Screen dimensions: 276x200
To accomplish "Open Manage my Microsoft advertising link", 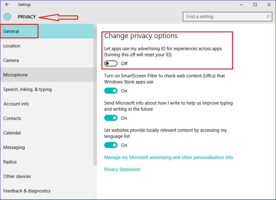I will (169, 157).
